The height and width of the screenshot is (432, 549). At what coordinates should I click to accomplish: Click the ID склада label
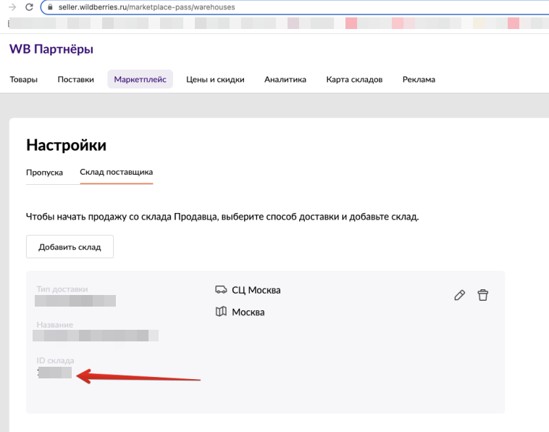(x=55, y=360)
